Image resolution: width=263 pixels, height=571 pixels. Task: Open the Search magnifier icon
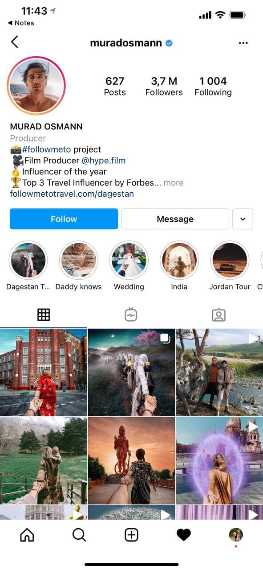click(79, 534)
